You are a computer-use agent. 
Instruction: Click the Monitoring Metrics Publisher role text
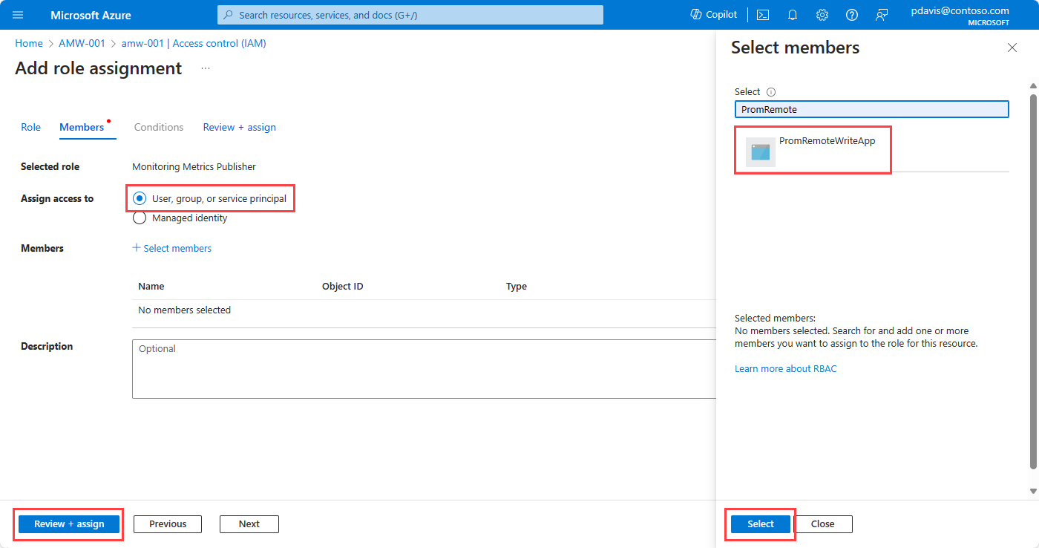[194, 166]
